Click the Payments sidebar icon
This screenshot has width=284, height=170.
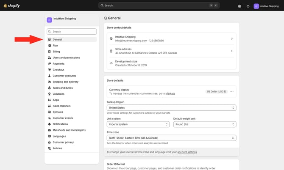(x=50, y=64)
